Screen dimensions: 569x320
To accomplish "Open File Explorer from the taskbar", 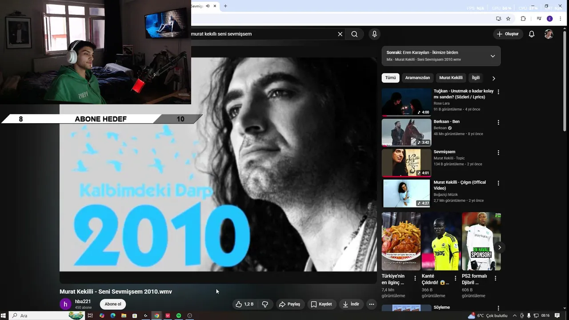I will (x=124, y=316).
